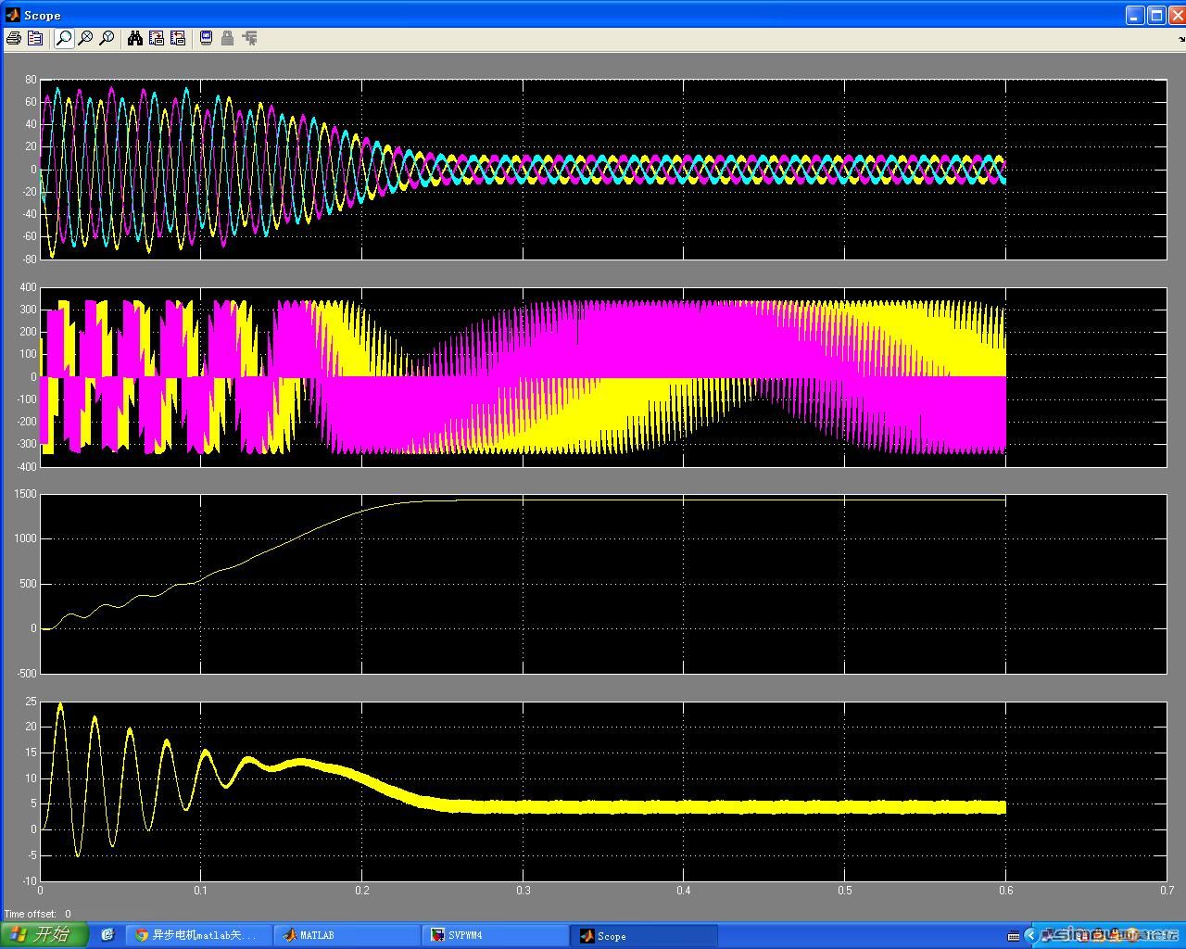Click the keyboard language tray icon

[1013, 935]
